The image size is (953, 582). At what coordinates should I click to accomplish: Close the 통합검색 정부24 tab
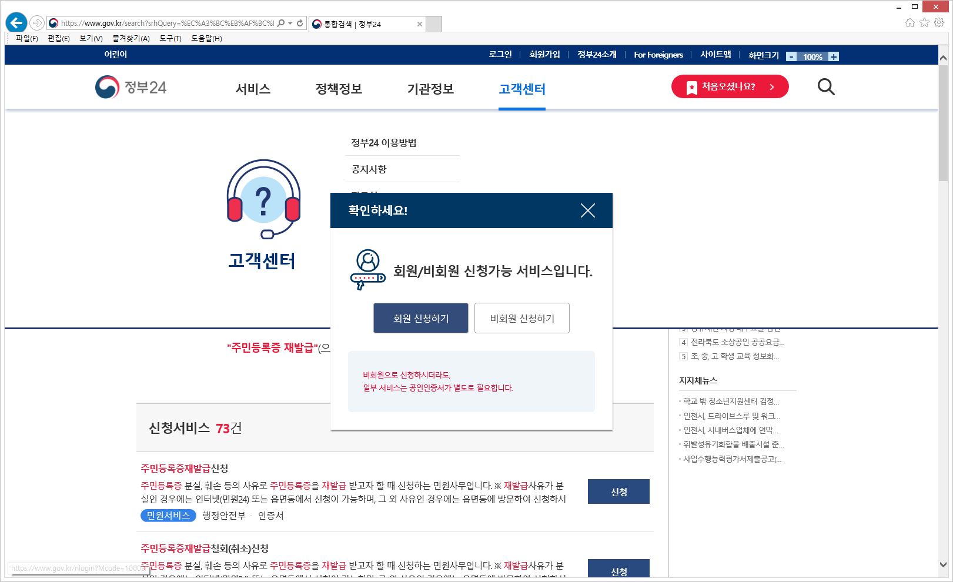click(x=419, y=24)
